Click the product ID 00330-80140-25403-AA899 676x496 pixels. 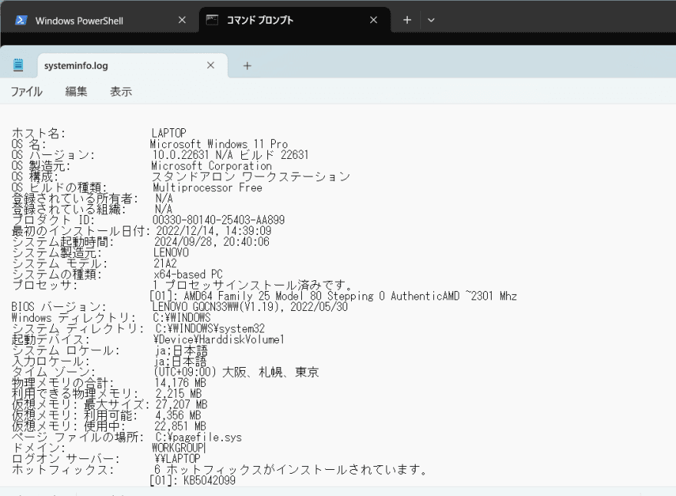219,220
